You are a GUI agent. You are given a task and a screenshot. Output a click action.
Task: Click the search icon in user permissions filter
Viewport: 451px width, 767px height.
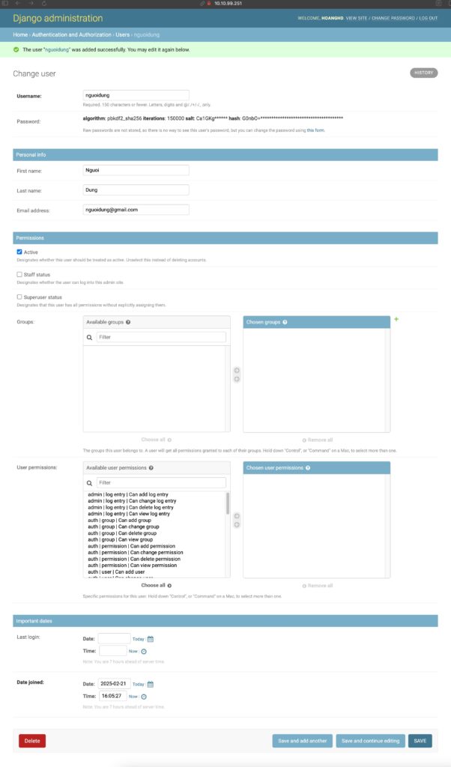pos(89,483)
